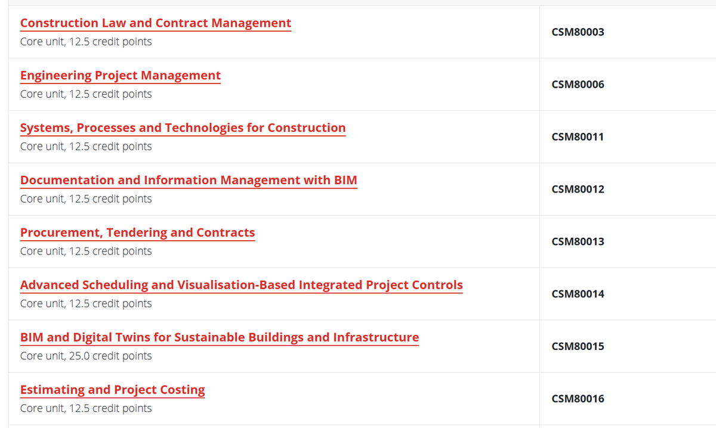Click unit code CSM80011

pos(578,137)
